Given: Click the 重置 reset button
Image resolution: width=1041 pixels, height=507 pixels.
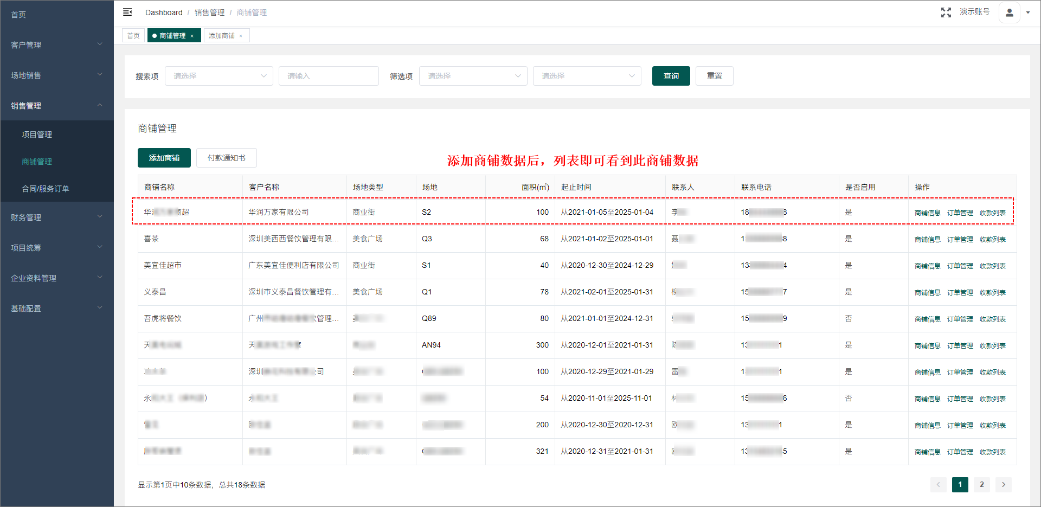Looking at the screenshot, I should (x=715, y=76).
